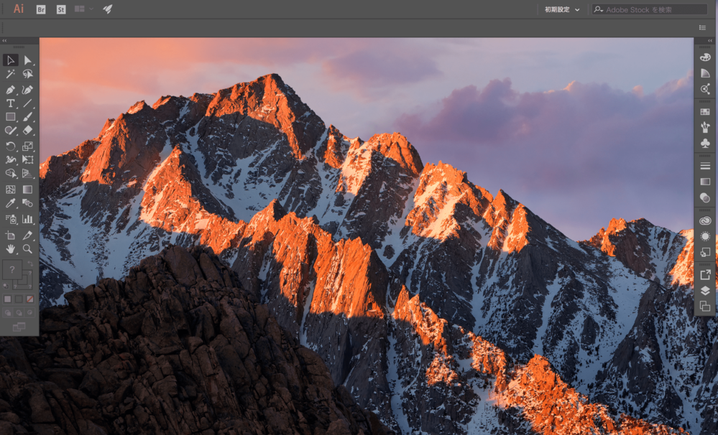Select the Curvature tool
Viewport: 718px width, 435px height.
click(27, 90)
